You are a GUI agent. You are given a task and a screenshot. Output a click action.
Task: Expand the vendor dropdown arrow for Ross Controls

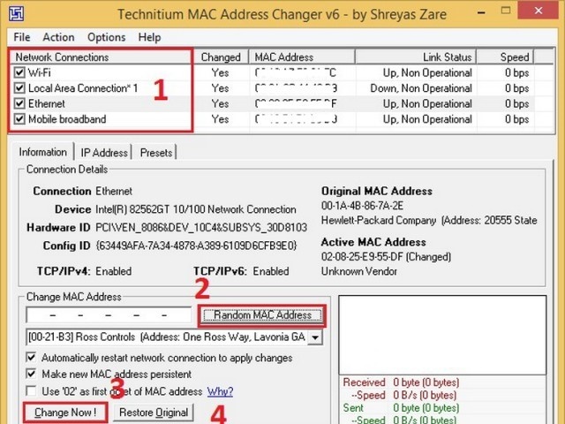point(315,337)
